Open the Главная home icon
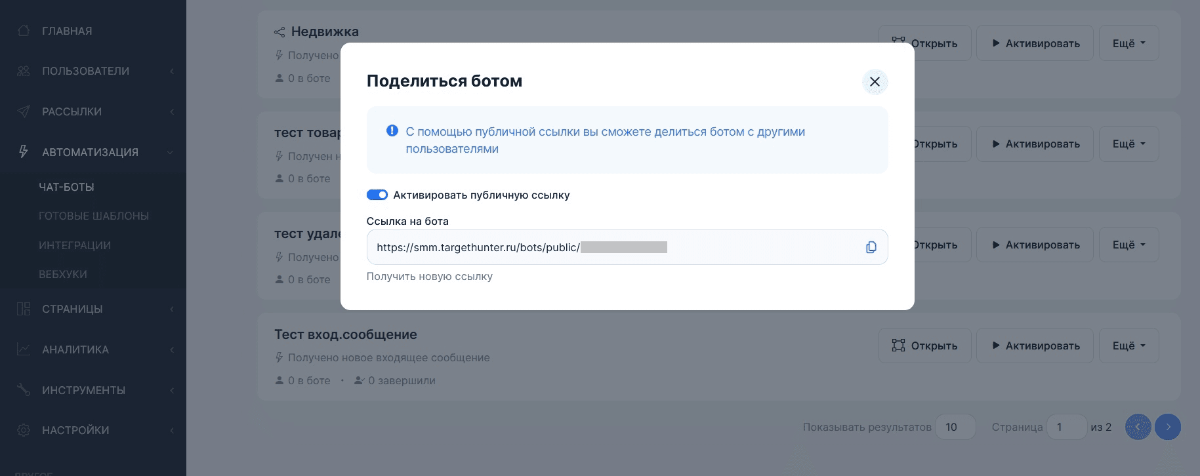The image size is (1200, 476). [24, 31]
